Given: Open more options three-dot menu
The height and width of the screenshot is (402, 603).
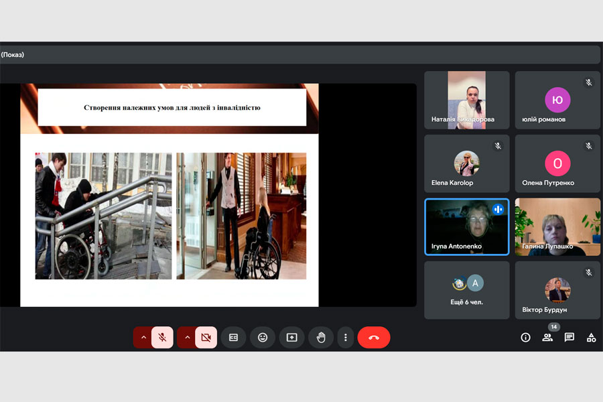Looking at the screenshot, I should tap(345, 338).
